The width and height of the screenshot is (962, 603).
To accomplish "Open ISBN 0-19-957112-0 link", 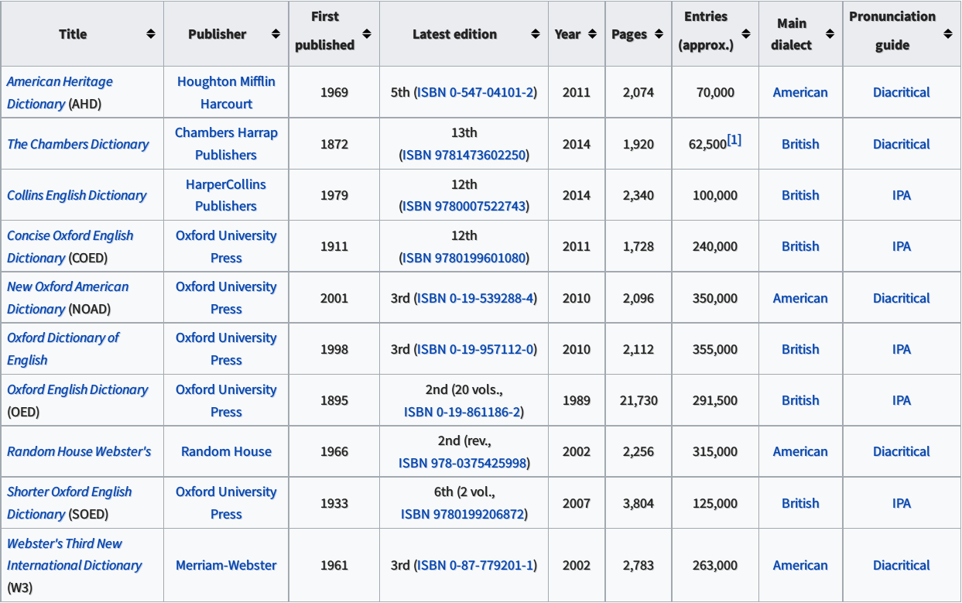I will point(475,349).
